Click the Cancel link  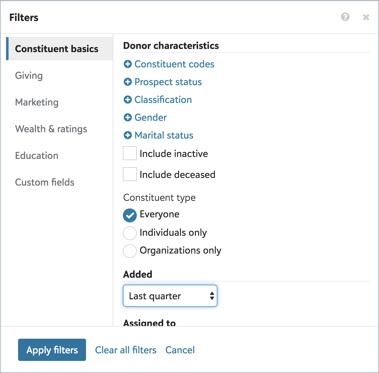tap(180, 350)
